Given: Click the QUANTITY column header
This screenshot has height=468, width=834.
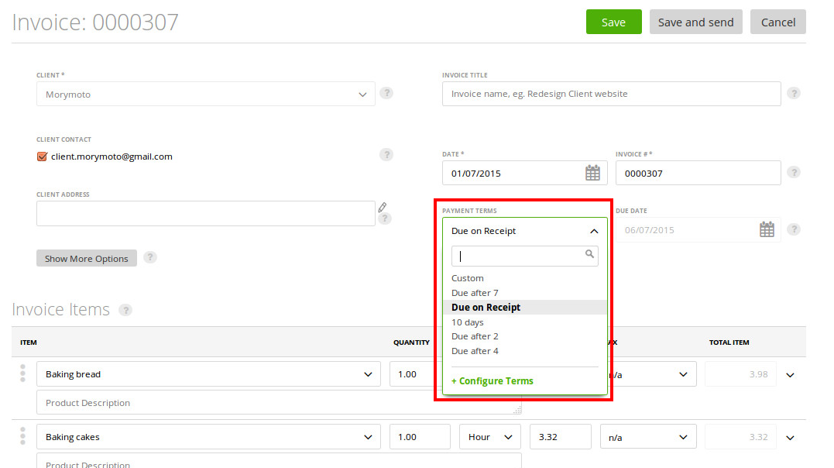Looking at the screenshot, I should coord(411,342).
